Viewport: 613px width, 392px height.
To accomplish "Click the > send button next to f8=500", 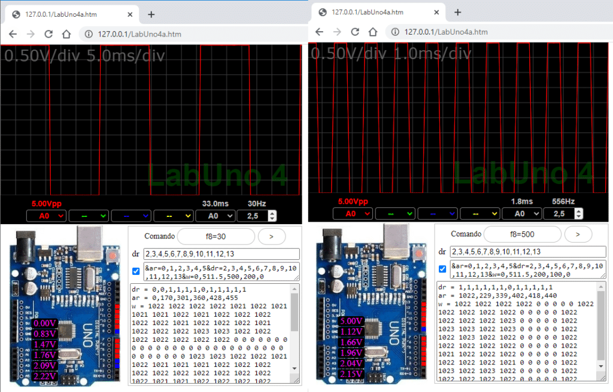I will pos(578,234).
